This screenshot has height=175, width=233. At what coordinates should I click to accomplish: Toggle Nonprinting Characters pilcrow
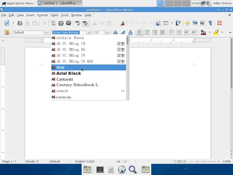click(210, 23)
